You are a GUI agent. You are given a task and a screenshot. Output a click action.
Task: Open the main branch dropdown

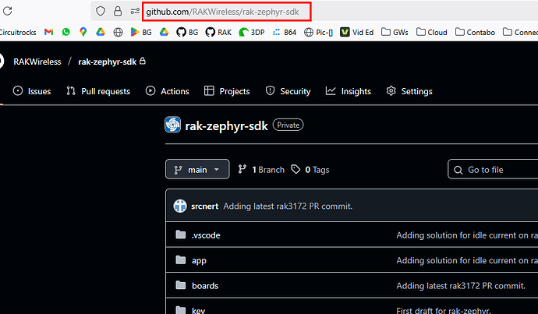[197, 169]
